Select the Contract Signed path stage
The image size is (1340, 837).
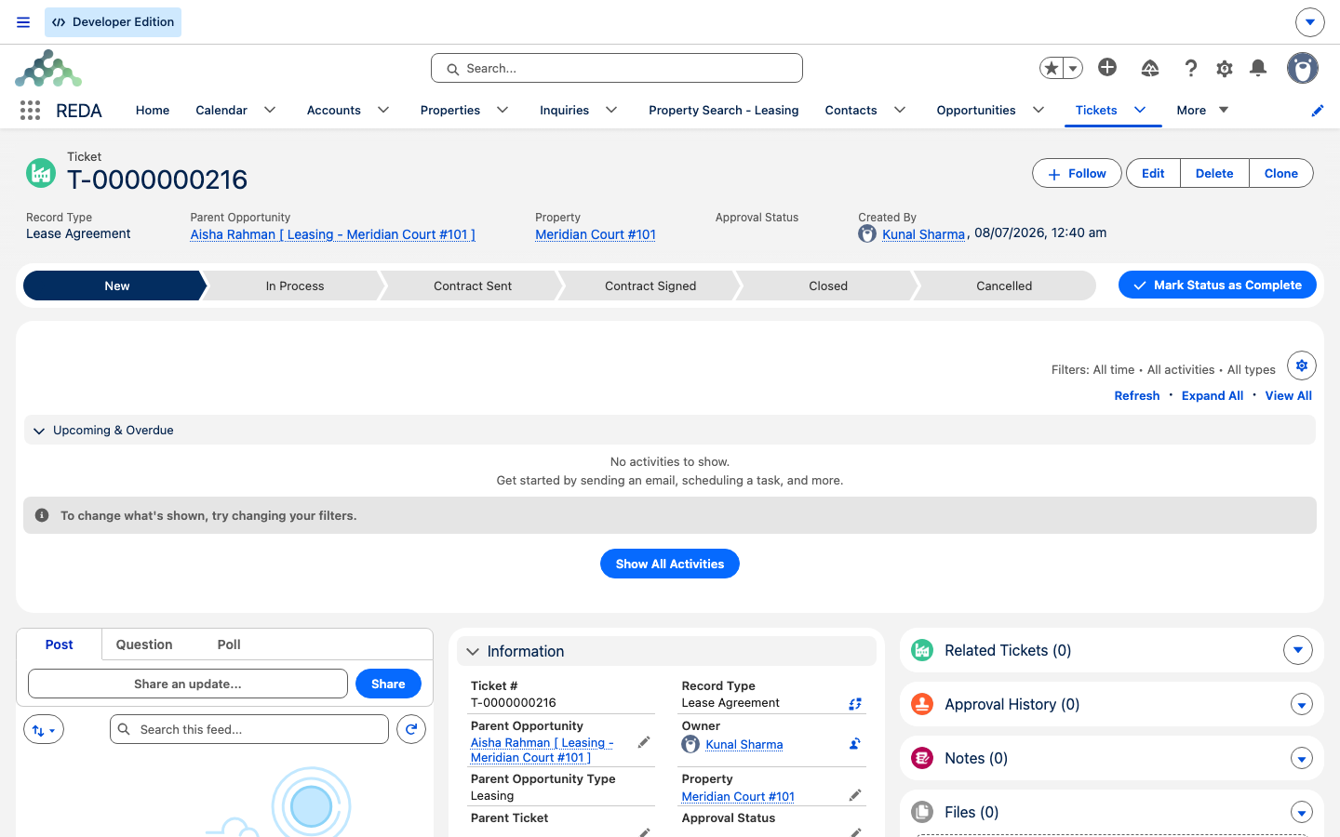650,286
